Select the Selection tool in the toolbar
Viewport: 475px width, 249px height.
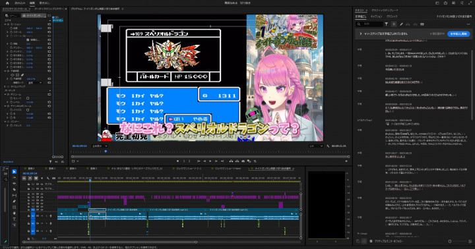15,171
